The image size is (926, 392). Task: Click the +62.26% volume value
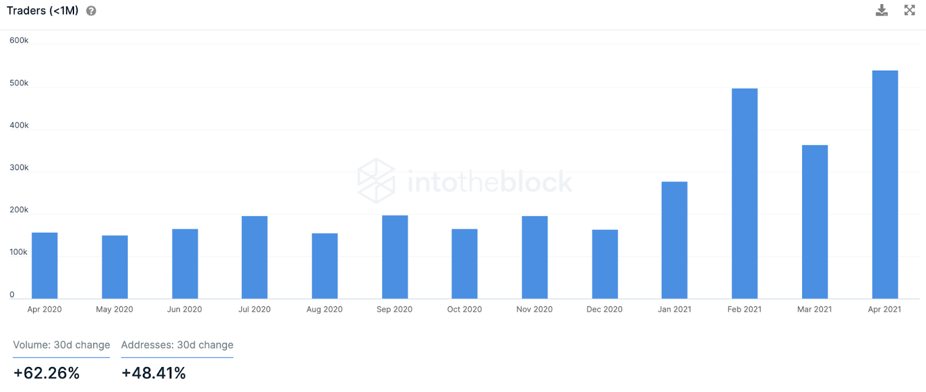point(46,373)
